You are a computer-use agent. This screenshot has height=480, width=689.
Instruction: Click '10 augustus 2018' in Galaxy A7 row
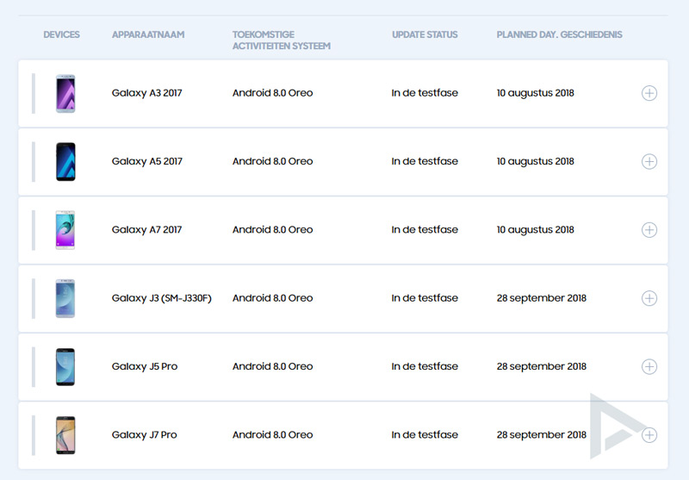click(535, 230)
